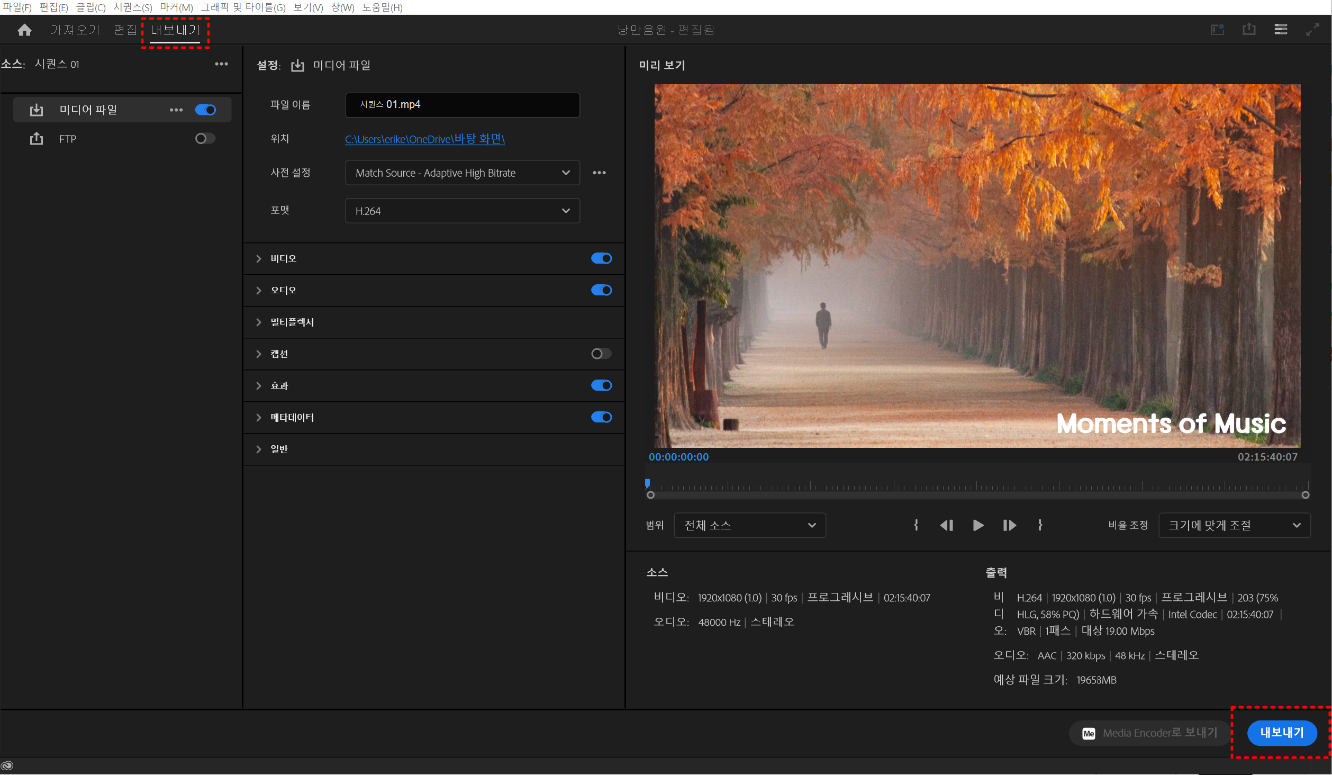Viewport: 1332px width, 775px height.
Task: Step back one frame in preview
Action: (x=946, y=525)
